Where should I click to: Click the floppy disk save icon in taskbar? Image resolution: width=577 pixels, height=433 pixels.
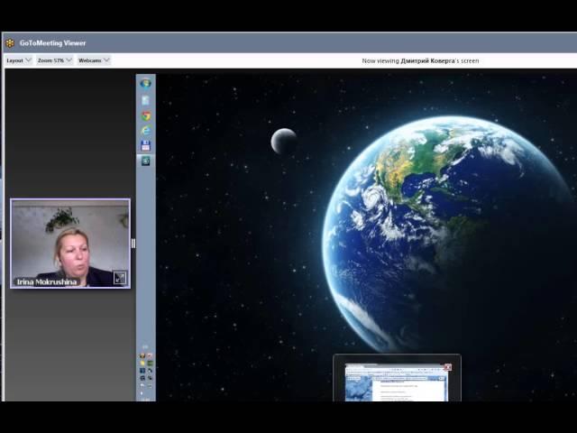pyautogui.click(x=145, y=145)
